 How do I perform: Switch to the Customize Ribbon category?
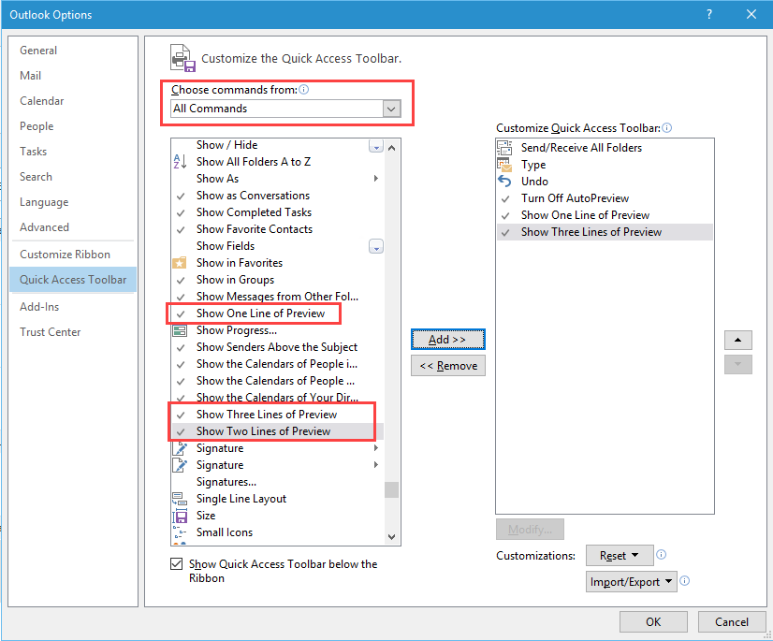click(65, 255)
